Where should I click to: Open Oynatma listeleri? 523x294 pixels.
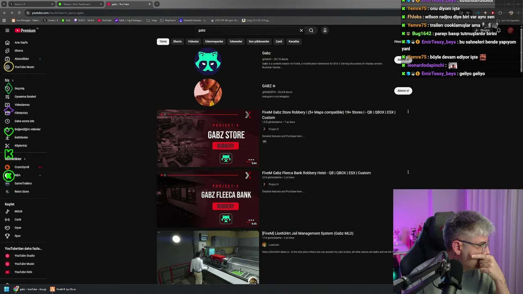(x=25, y=97)
